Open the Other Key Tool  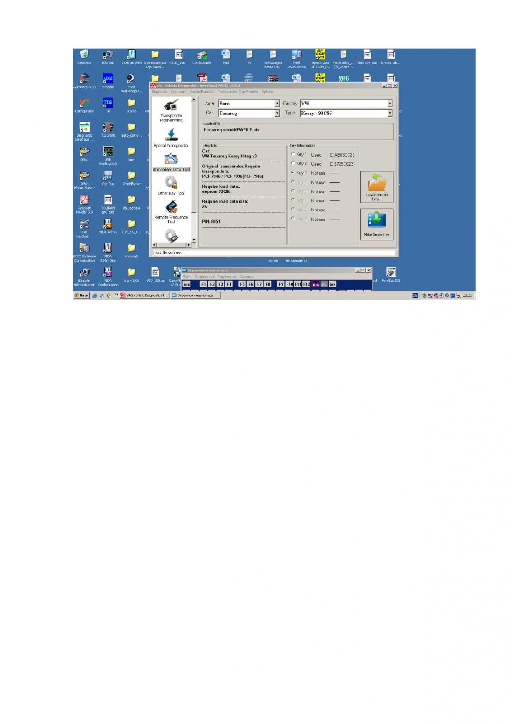point(171,186)
